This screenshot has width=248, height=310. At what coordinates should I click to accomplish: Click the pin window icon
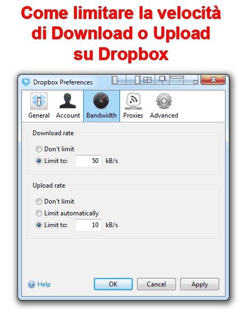tap(162, 80)
